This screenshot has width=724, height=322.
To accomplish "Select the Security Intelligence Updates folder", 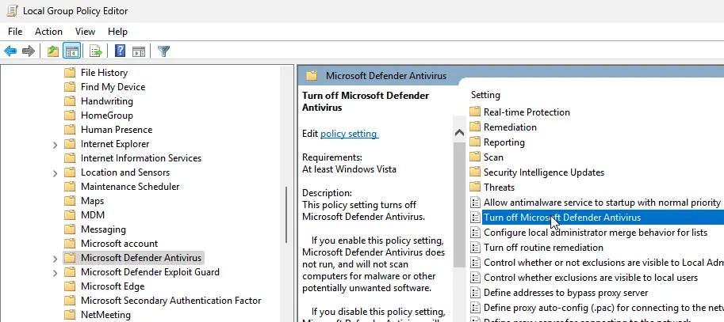I will coord(543,172).
